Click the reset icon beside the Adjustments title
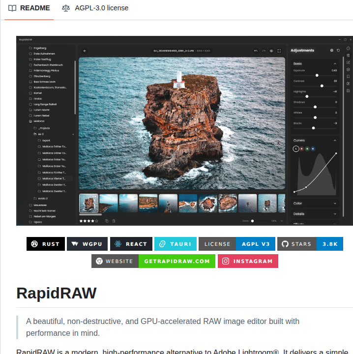 pyautogui.click(x=338, y=50)
